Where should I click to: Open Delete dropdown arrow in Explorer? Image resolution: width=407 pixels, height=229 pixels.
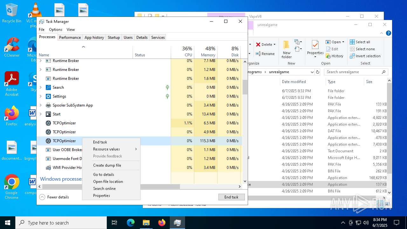pyautogui.click(x=274, y=45)
